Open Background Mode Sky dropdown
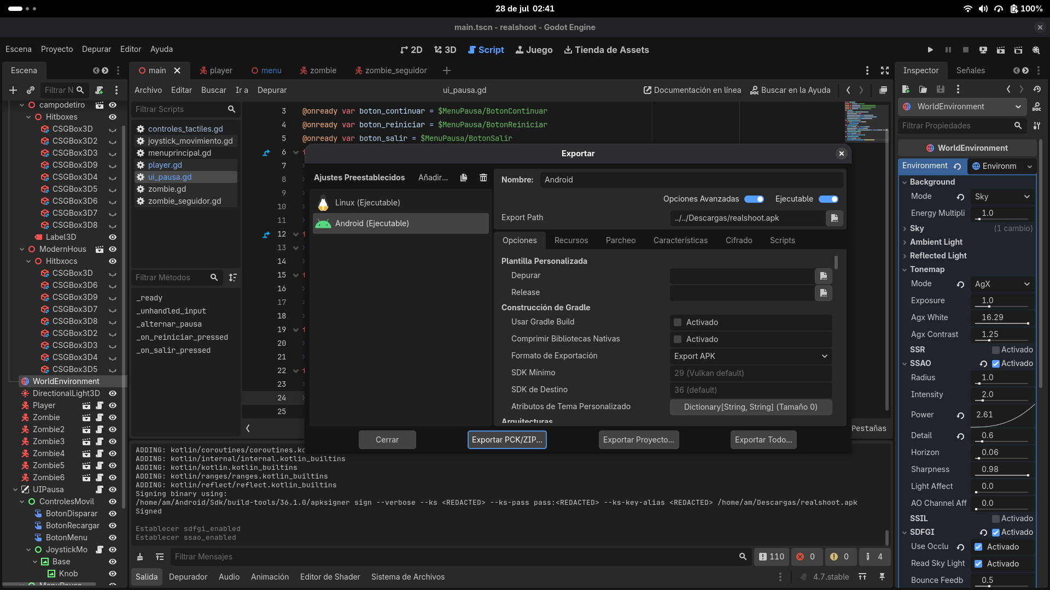 1002,197
